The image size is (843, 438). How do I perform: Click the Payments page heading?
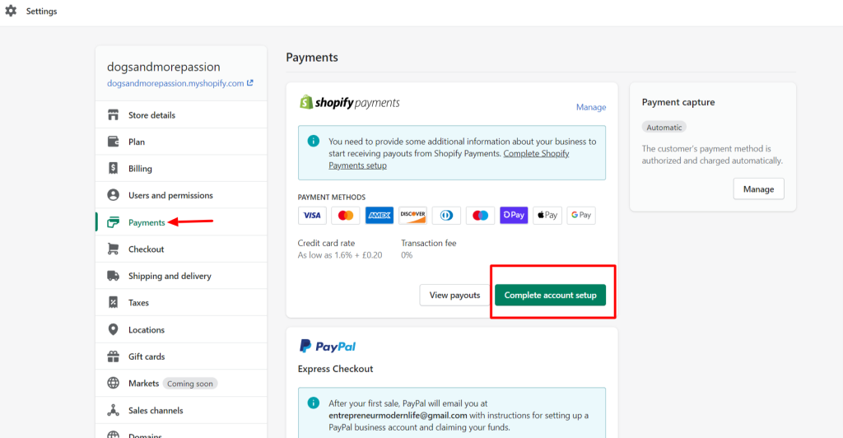coord(312,58)
